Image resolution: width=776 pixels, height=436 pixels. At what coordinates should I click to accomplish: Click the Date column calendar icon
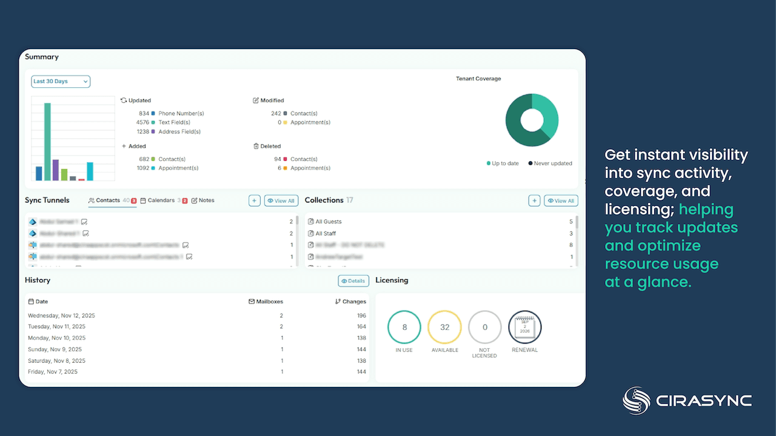coord(31,302)
